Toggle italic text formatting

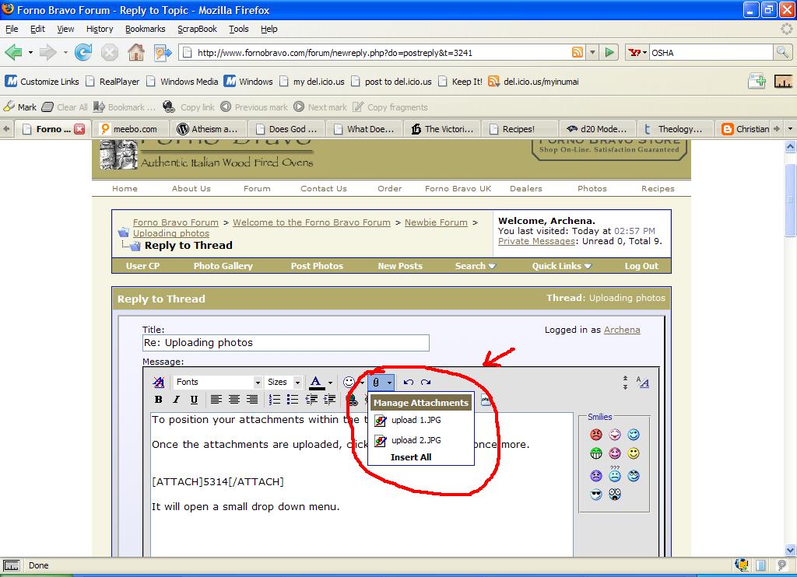(176, 400)
